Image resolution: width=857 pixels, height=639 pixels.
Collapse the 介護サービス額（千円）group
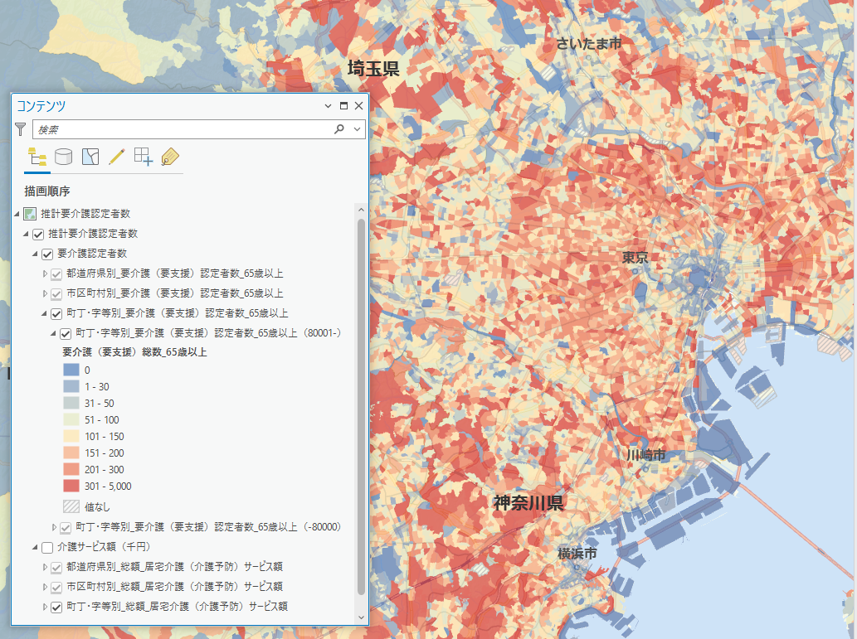pos(35,547)
